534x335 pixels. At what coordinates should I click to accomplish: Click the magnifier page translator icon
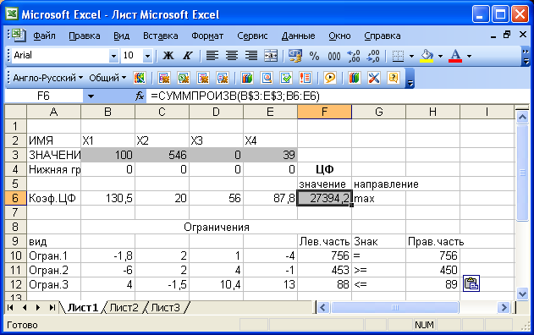pos(267,78)
